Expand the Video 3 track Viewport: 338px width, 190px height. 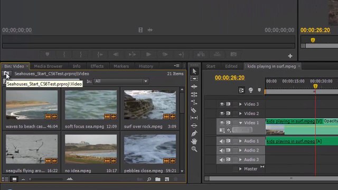click(x=240, y=104)
